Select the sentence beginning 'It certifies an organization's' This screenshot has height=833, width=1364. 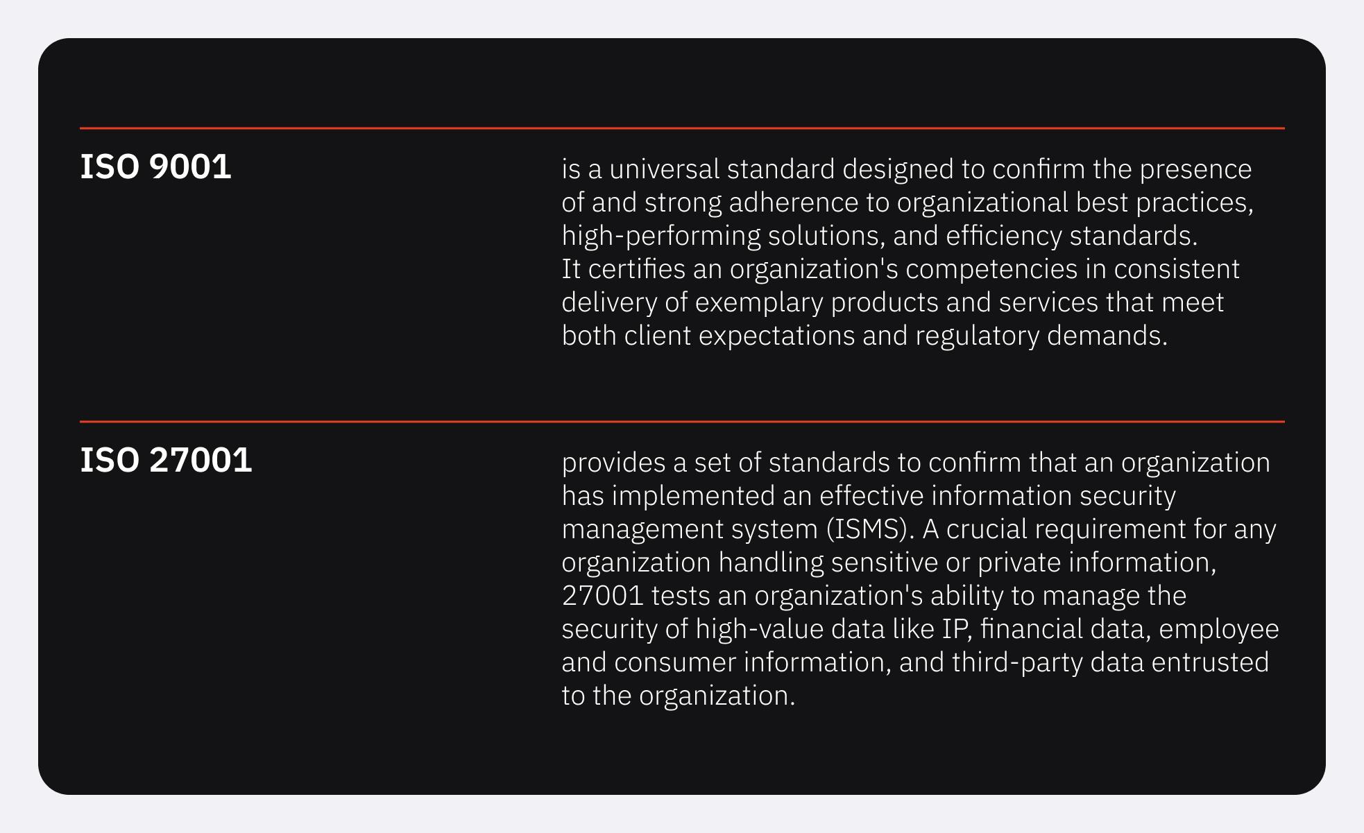[900, 302]
